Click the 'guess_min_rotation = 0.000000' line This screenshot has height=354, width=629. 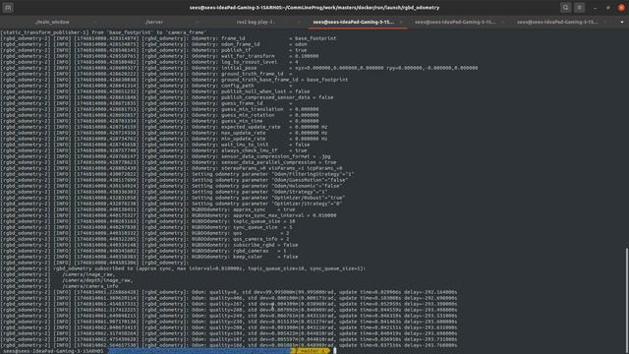tap(160, 115)
